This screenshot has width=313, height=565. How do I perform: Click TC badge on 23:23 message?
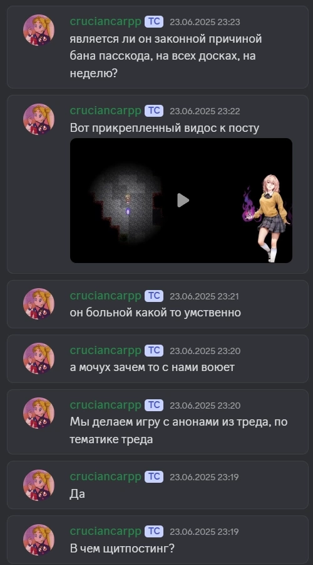point(154,21)
